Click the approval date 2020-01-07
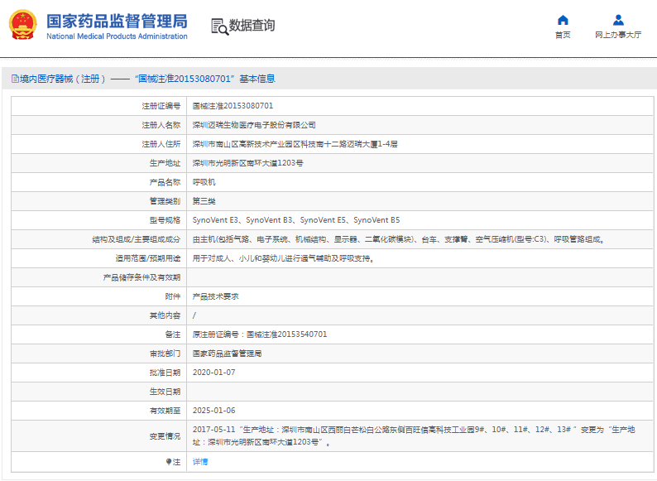 click(x=213, y=373)
